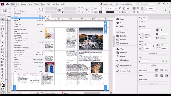Open the page number dropdown in Properties
Viewport: 171px width, 96px height.
150,61
